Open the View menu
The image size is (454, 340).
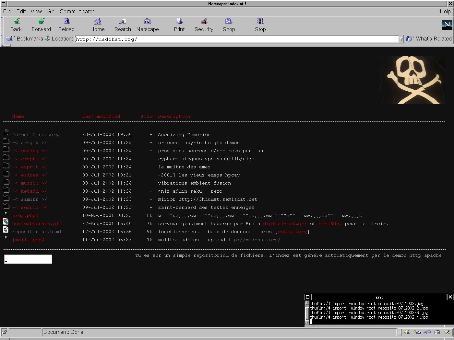[36, 11]
